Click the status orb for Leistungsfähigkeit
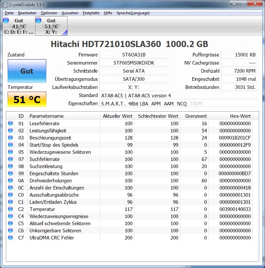 coord(10,130)
